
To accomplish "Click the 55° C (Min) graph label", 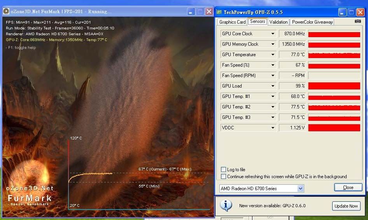I will [x=149, y=186].
